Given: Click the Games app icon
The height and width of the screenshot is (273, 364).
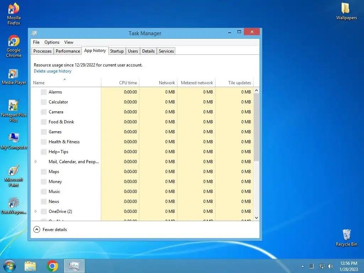Looking at the screenshot, I should point(44,132).
